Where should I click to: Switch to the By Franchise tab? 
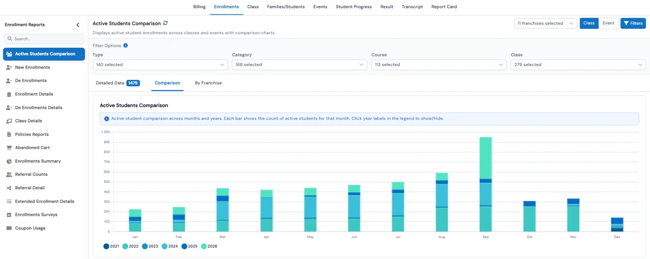[208, 83]
